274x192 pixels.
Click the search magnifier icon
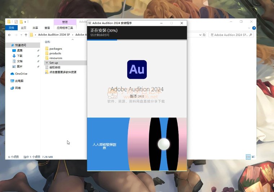[x=251, y=35]
